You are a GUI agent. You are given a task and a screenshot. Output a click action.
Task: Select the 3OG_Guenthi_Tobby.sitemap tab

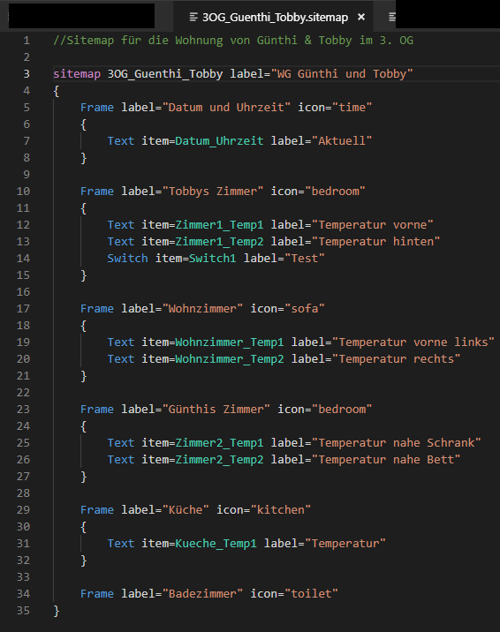coord(273,17)
